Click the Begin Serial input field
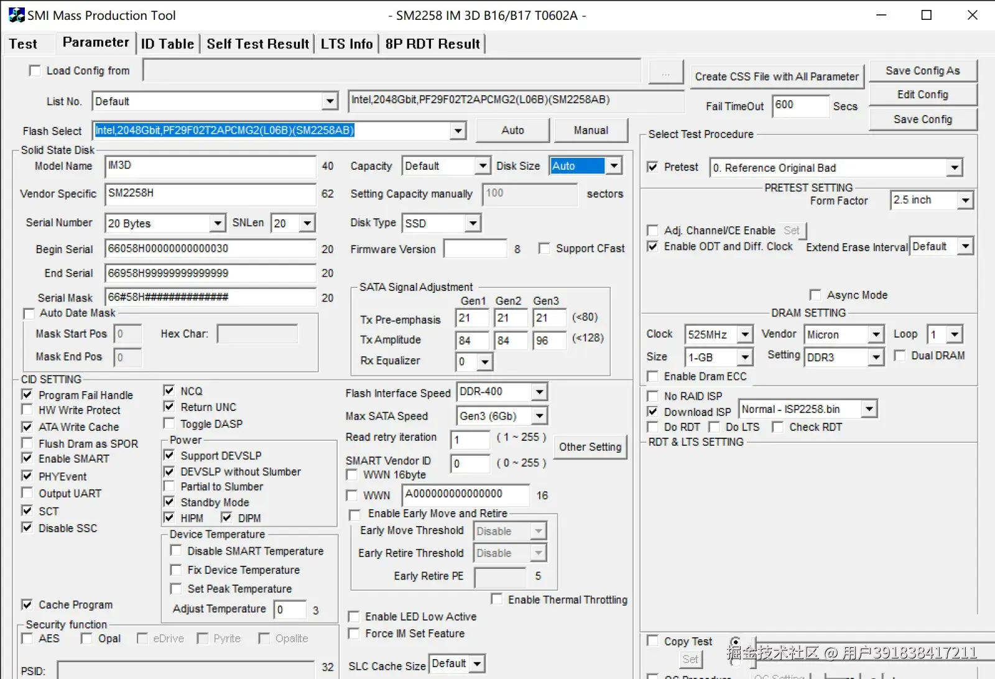995x679 pixels. [210, 249]
